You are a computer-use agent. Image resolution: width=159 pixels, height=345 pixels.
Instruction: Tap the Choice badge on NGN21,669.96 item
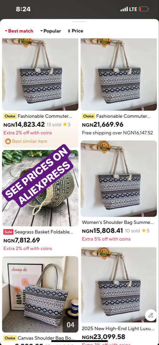(89, 116)
